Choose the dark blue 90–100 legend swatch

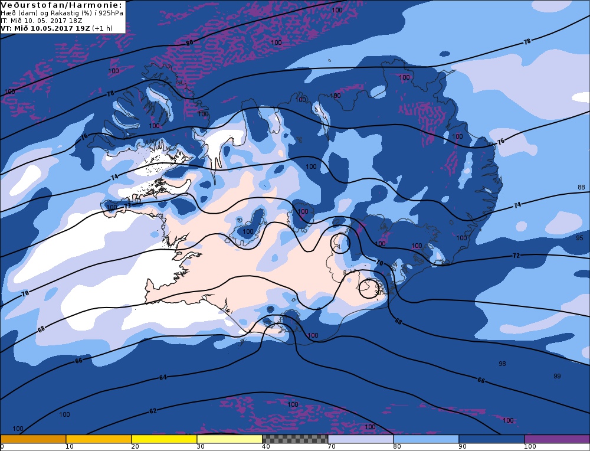tap(491, 439)
